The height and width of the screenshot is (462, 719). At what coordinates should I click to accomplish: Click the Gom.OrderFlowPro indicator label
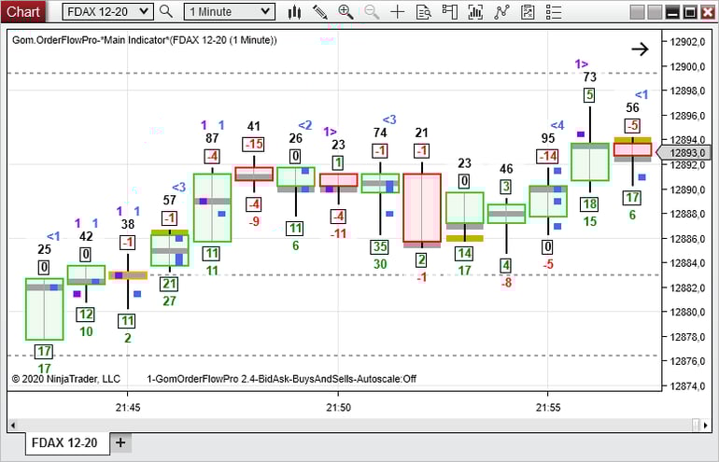pyautogui.click(x=145, y=40)
